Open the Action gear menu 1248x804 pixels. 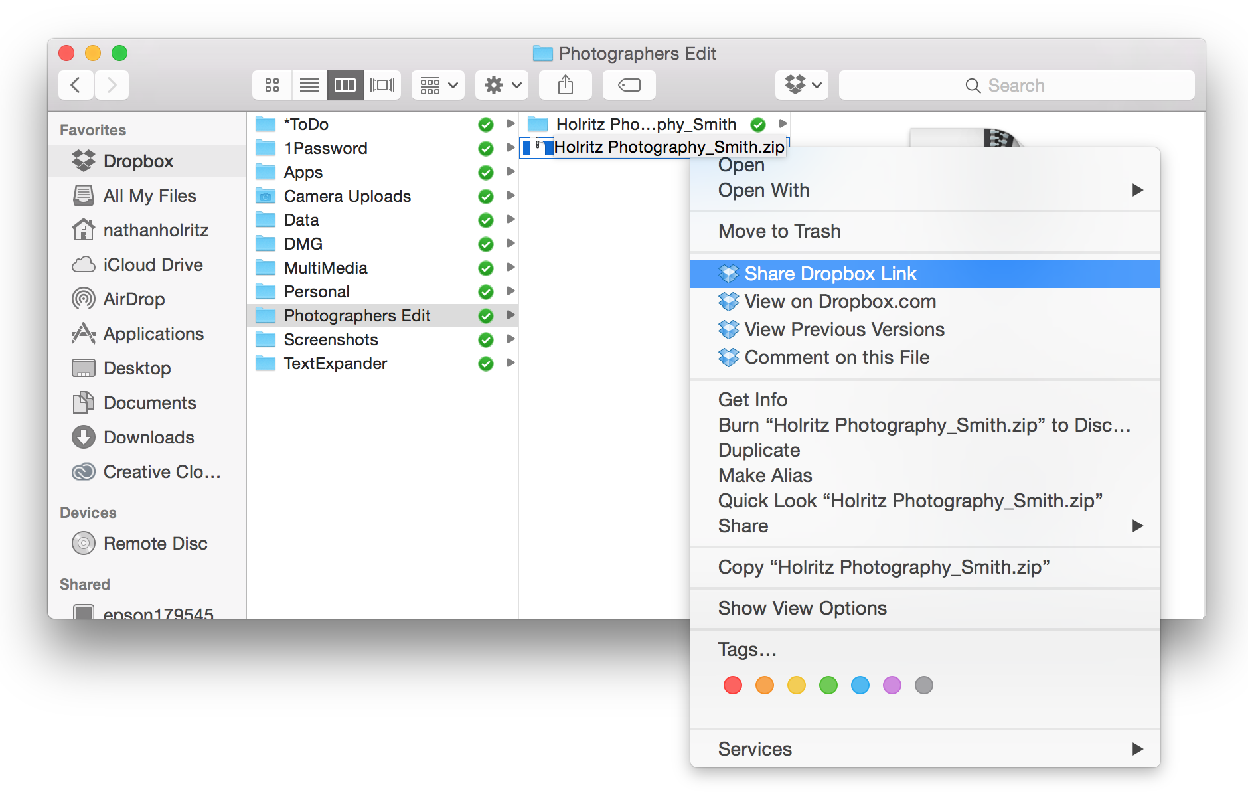(502, 85)
